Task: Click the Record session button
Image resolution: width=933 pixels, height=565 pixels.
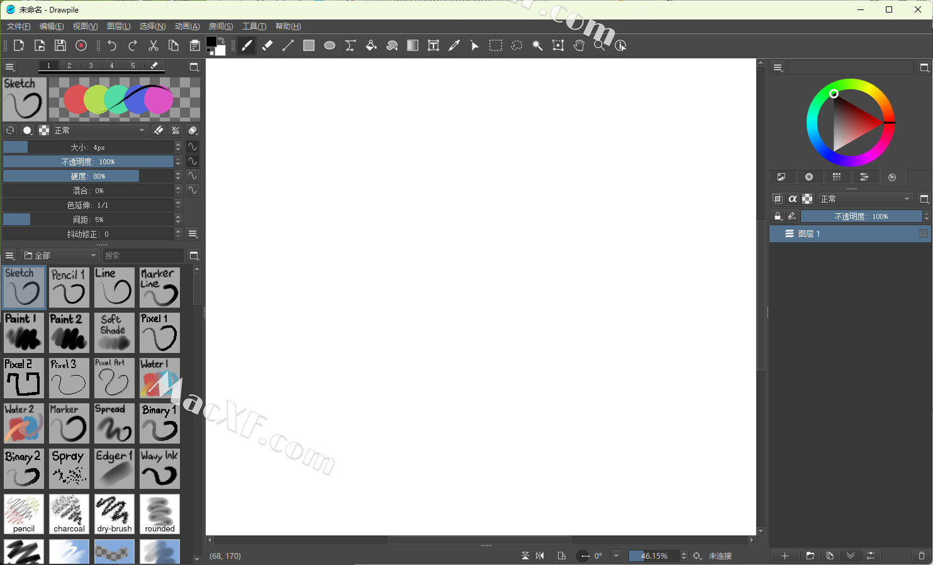Action: click(x=81, y=45)
